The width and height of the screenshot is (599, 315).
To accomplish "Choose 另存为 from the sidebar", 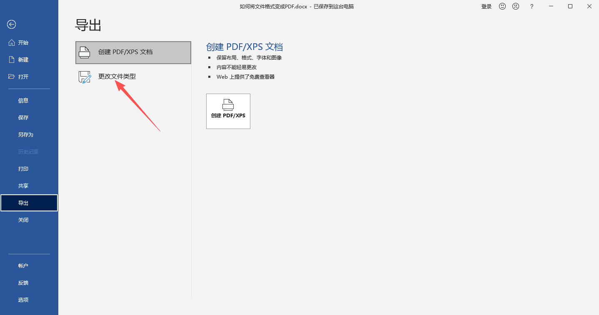I will [29, 134].
